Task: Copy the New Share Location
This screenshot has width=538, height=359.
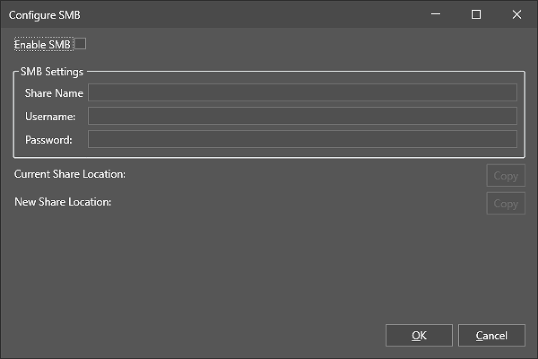Action: 505,203
